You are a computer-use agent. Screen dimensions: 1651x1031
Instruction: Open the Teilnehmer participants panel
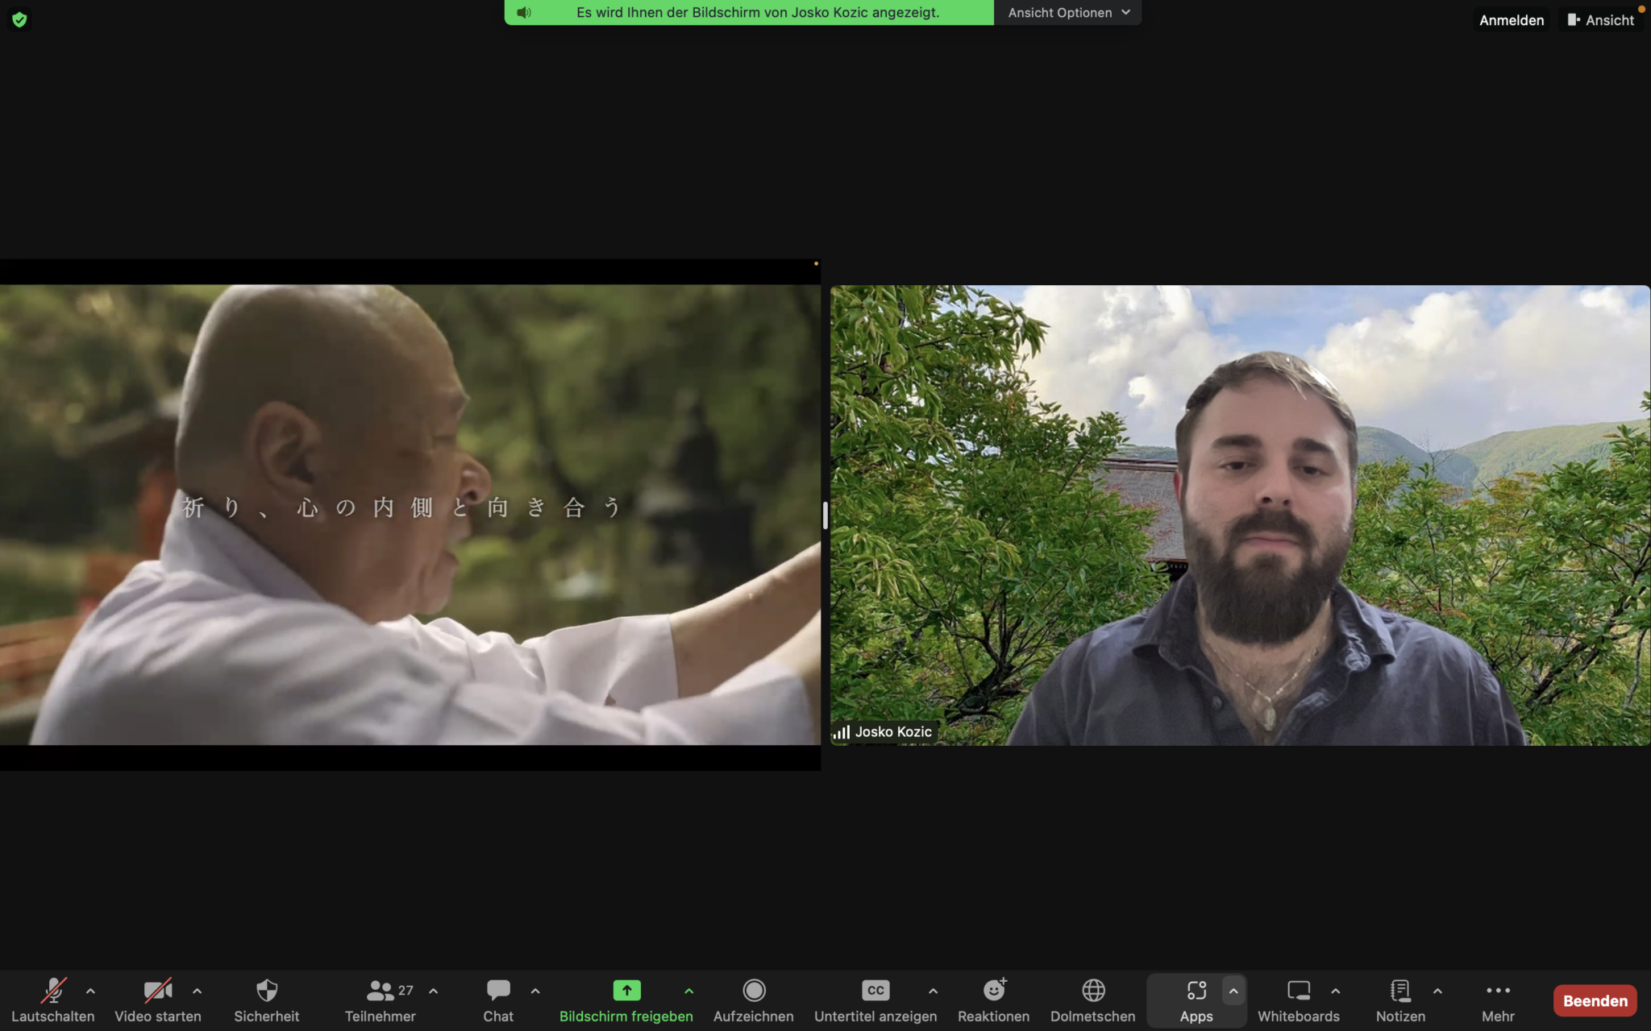click(381, 1000)
